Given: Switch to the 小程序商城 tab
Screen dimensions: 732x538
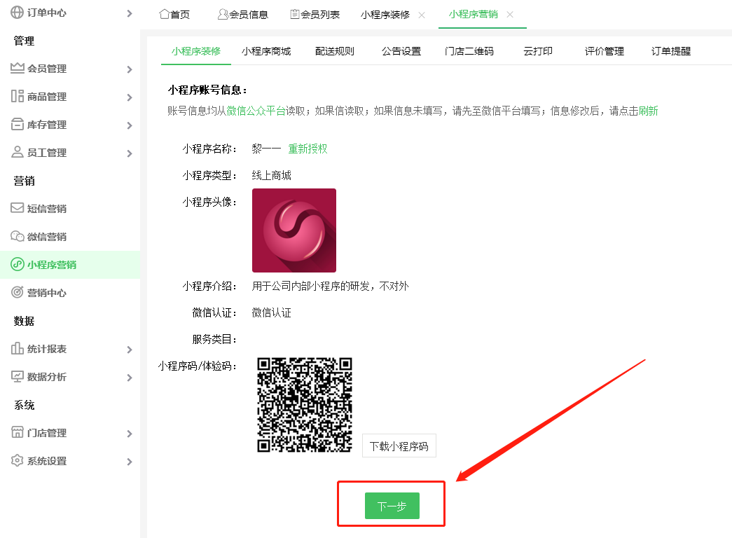Looking at the screenshot, I should 266,50.
